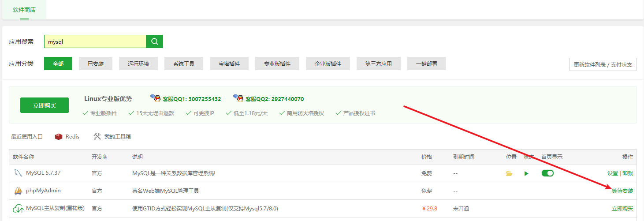Click 卸载 for MySQL 5.7.37
Screen dimensions: 644x221
pyautogui.click(x=628, y=173)
